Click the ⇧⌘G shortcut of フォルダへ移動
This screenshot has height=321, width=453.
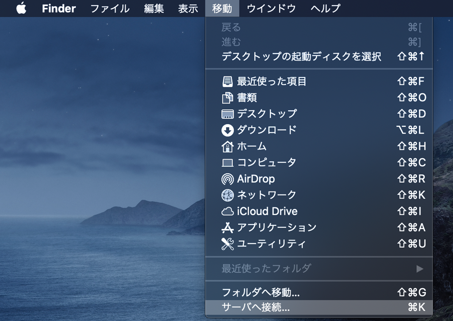(411, 292)
